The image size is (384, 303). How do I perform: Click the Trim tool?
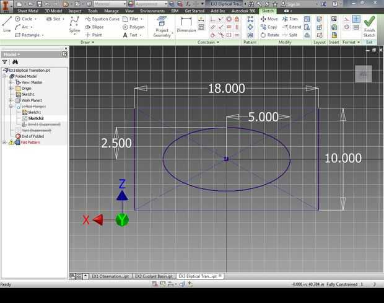(x=290, y=19)
